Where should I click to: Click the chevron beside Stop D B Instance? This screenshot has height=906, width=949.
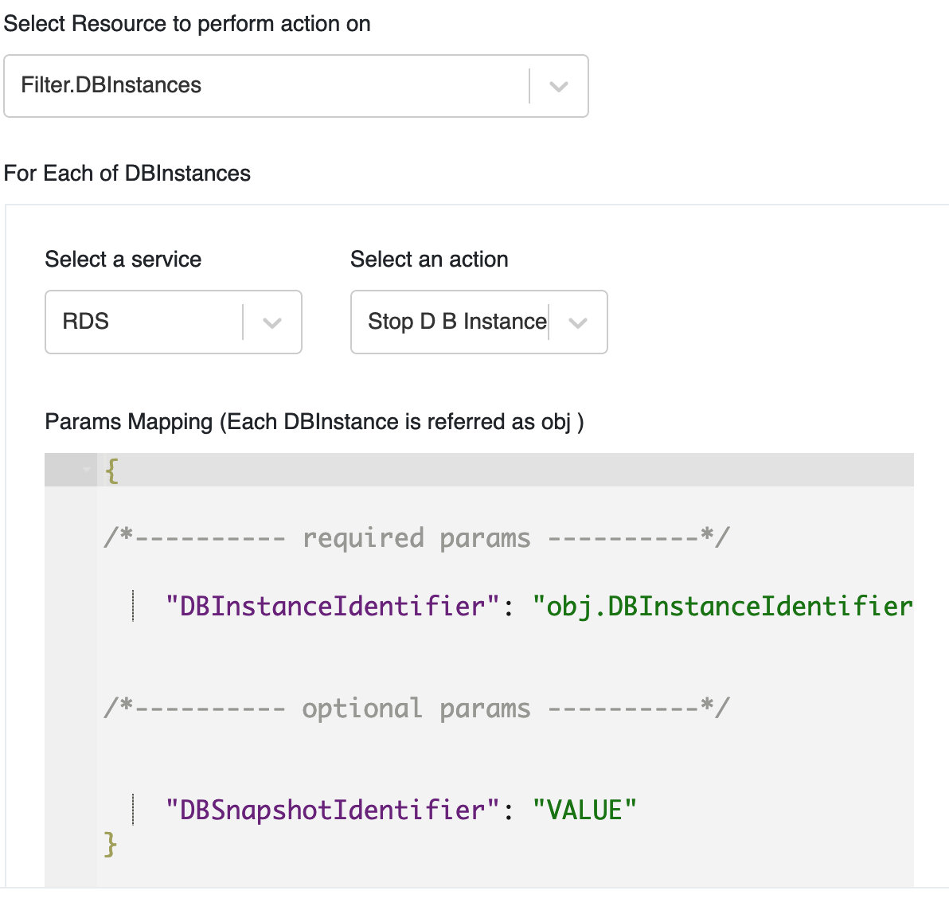pos(578,322)
